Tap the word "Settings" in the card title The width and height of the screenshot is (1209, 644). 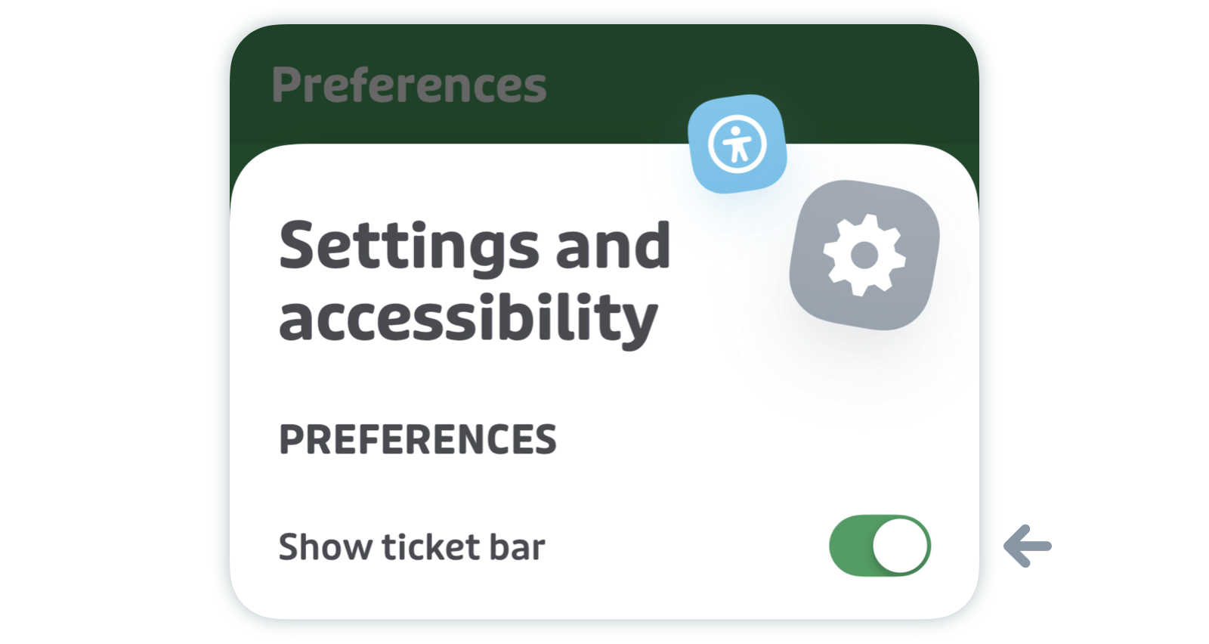pos(410,246)
